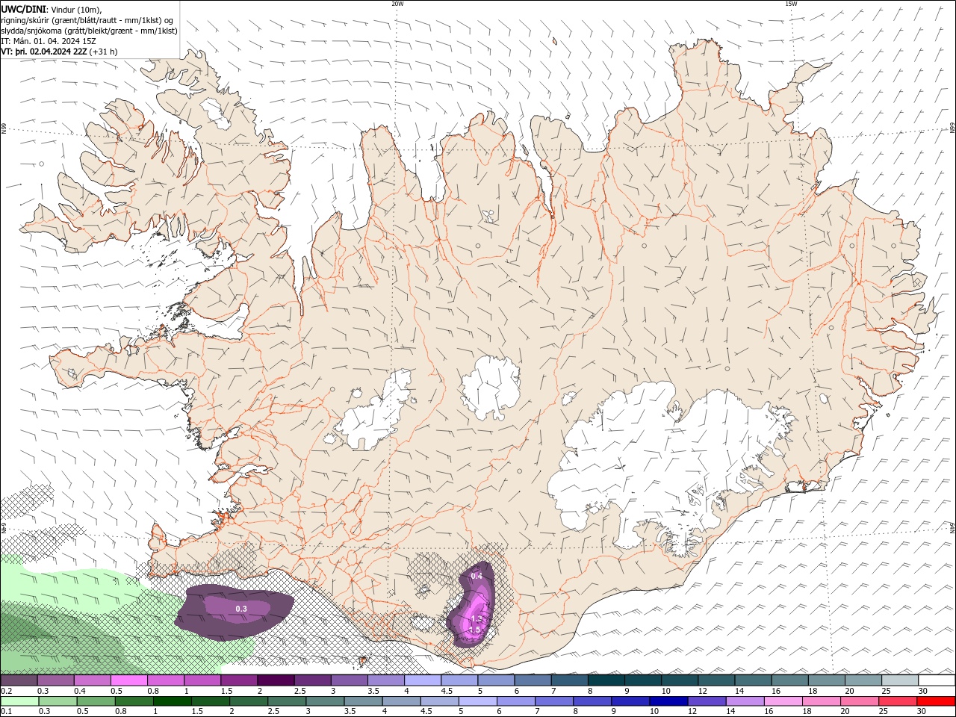Pick the lavender snow-scale swatch labeled 4

click(422, 680)
